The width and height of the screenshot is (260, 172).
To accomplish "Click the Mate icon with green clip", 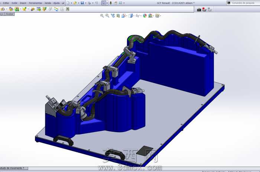I will tap(17, 9).
